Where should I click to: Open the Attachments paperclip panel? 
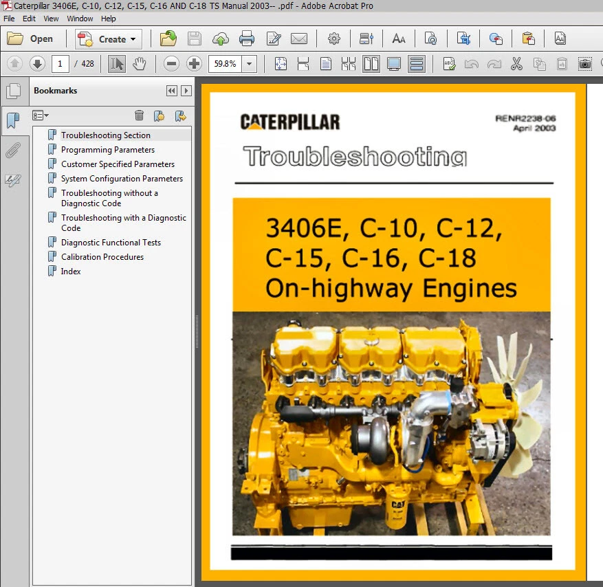[12, 151]
